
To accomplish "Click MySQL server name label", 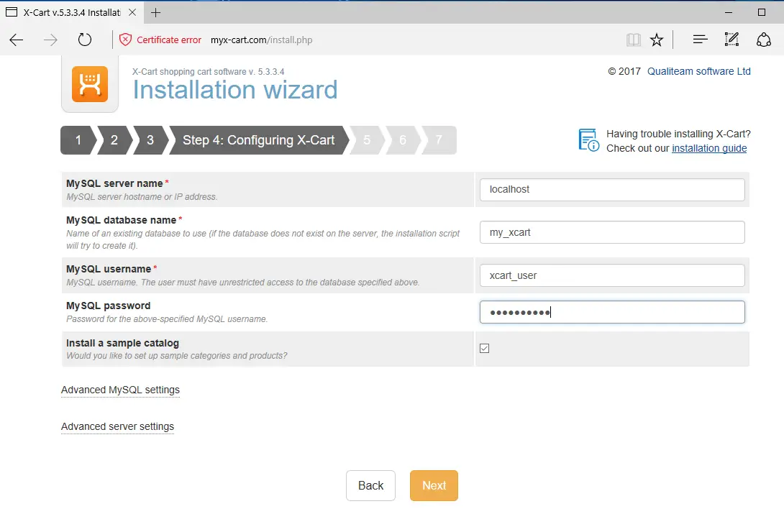I will pos(114,183).
